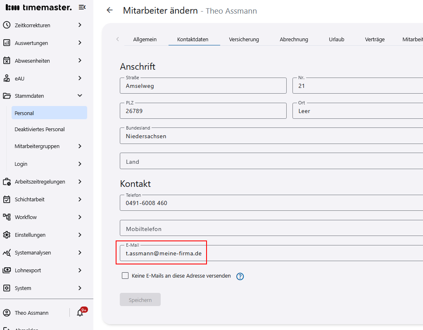
Task: Click the help question mark icon
Action: [x=240, y=276]
